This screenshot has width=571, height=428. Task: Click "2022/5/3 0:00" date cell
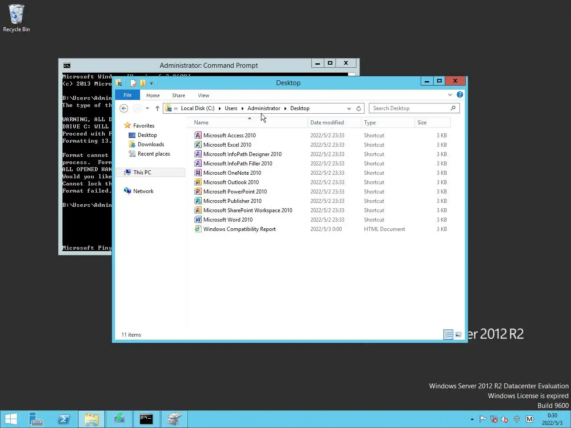pos(326,229)
